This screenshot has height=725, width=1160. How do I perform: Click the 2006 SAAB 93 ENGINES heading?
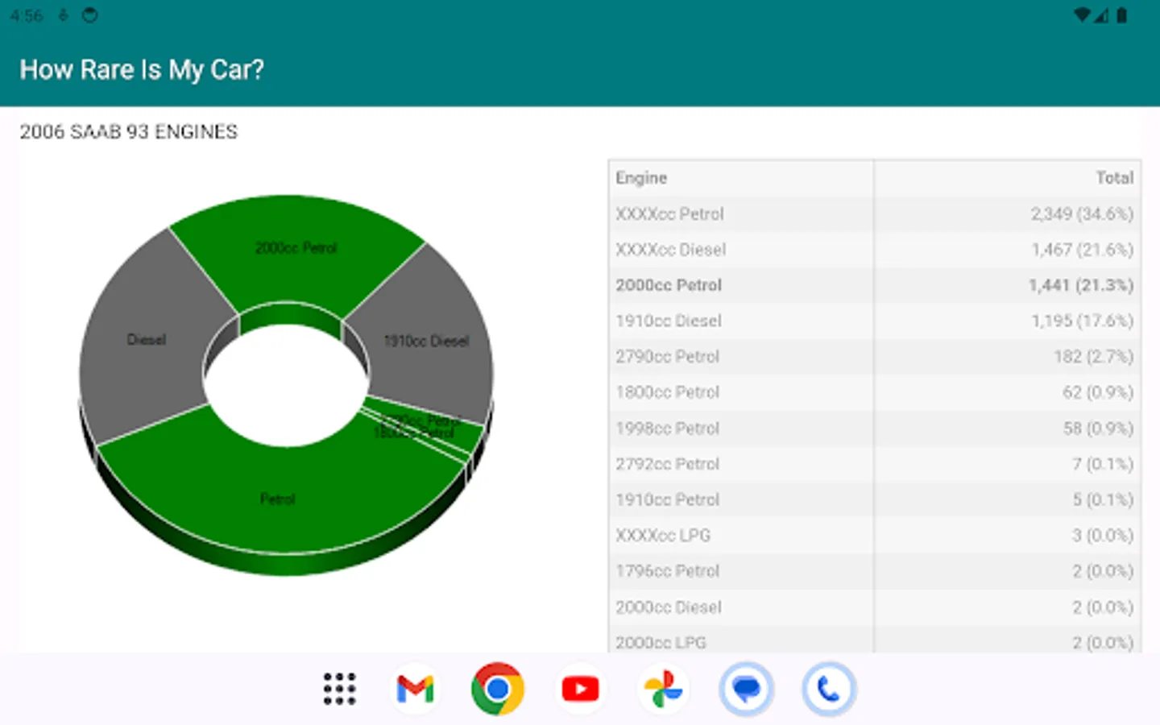click(x=129, y=132)
